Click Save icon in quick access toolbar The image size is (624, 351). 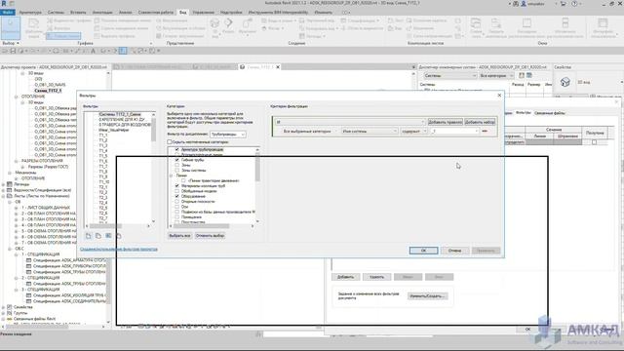pyautogui.click(x=13, y=51)
